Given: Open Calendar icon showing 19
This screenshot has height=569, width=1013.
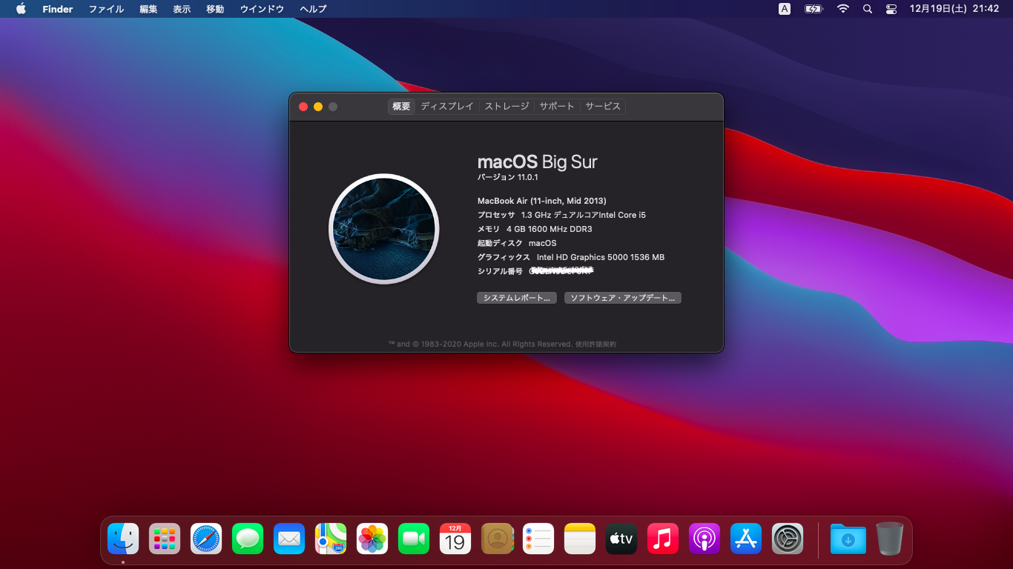Looking at the screenshot, I should tap(455, 539).
